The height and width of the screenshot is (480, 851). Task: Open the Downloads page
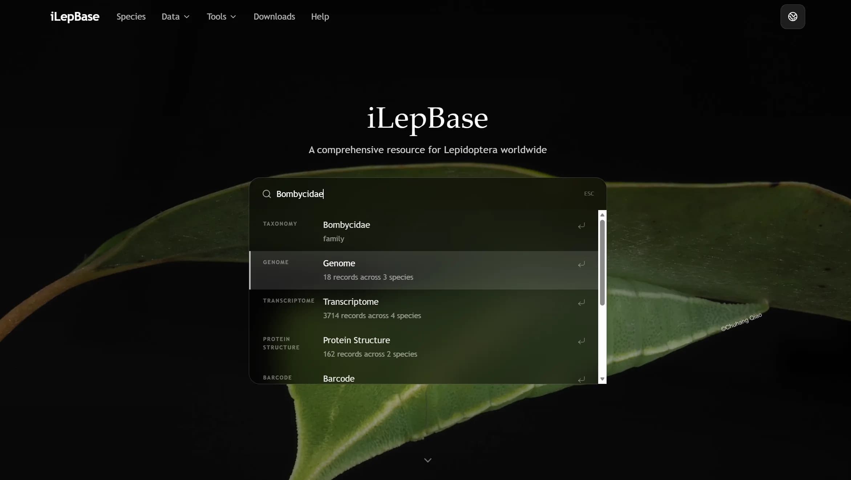click(274, 16)
